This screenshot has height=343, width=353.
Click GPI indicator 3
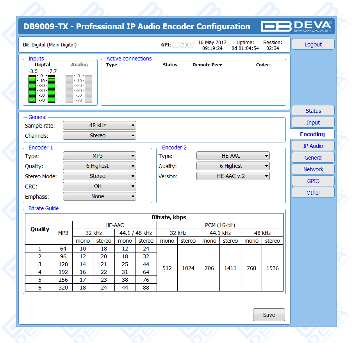191,45
